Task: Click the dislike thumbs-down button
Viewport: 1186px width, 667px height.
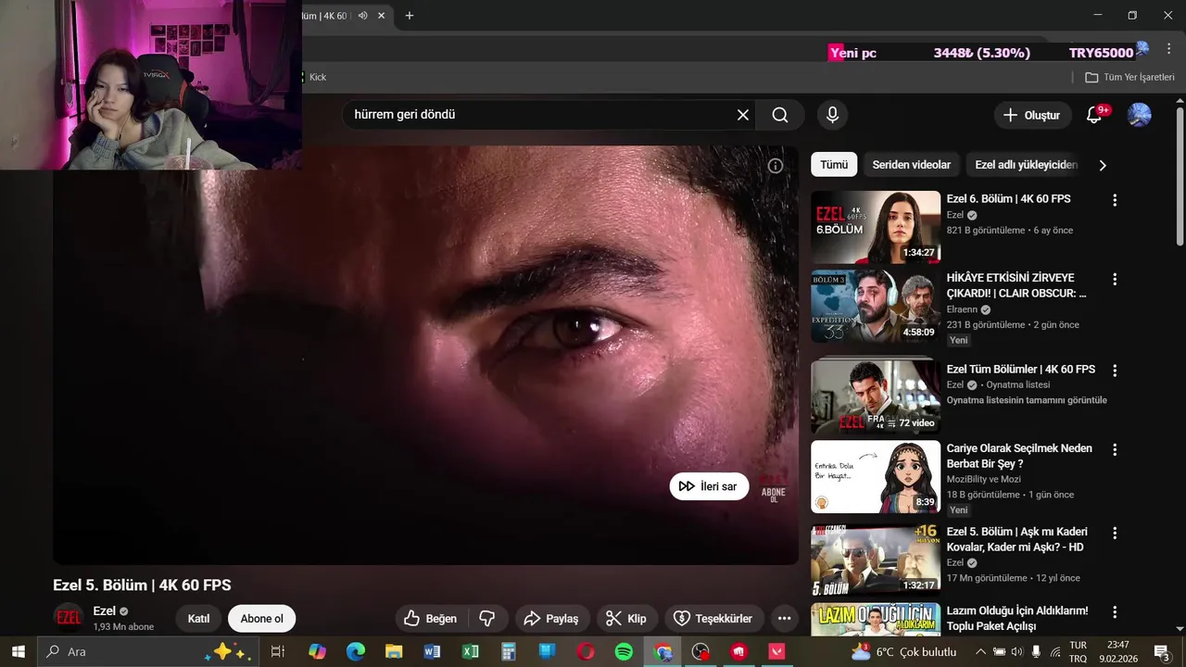Action: 487,619
